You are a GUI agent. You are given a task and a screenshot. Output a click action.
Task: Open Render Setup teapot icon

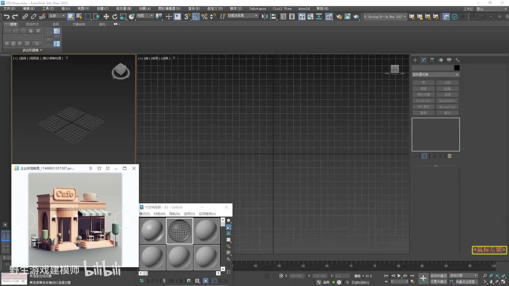(x=339, y=17)
